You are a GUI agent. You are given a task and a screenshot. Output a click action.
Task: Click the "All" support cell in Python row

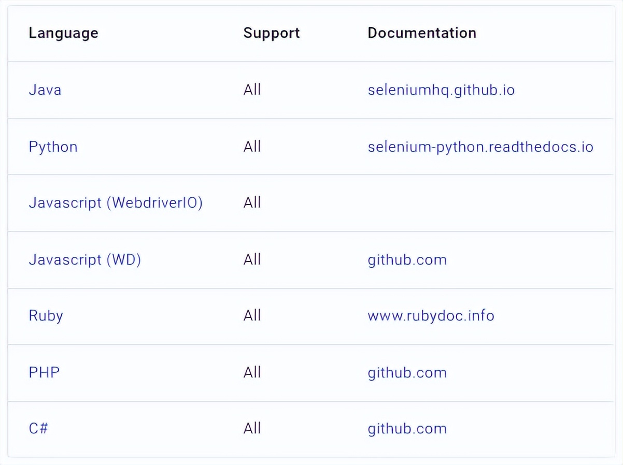tap(252, 147)
